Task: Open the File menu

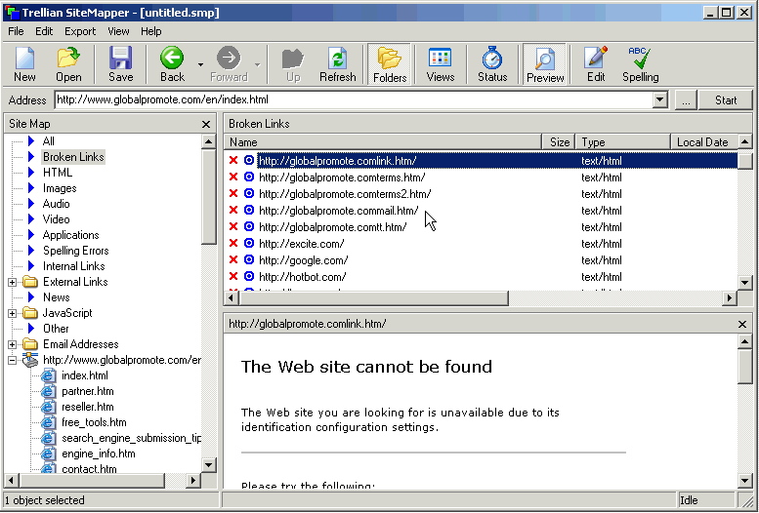Action: [16, 31]
